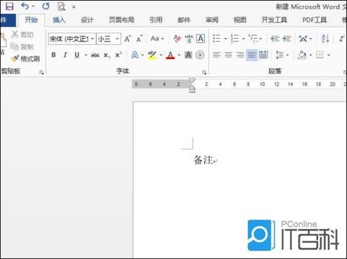347x259 pixels.
Task: Click the Save icon in quick access toolbar
Action: (x=9, y=6)
